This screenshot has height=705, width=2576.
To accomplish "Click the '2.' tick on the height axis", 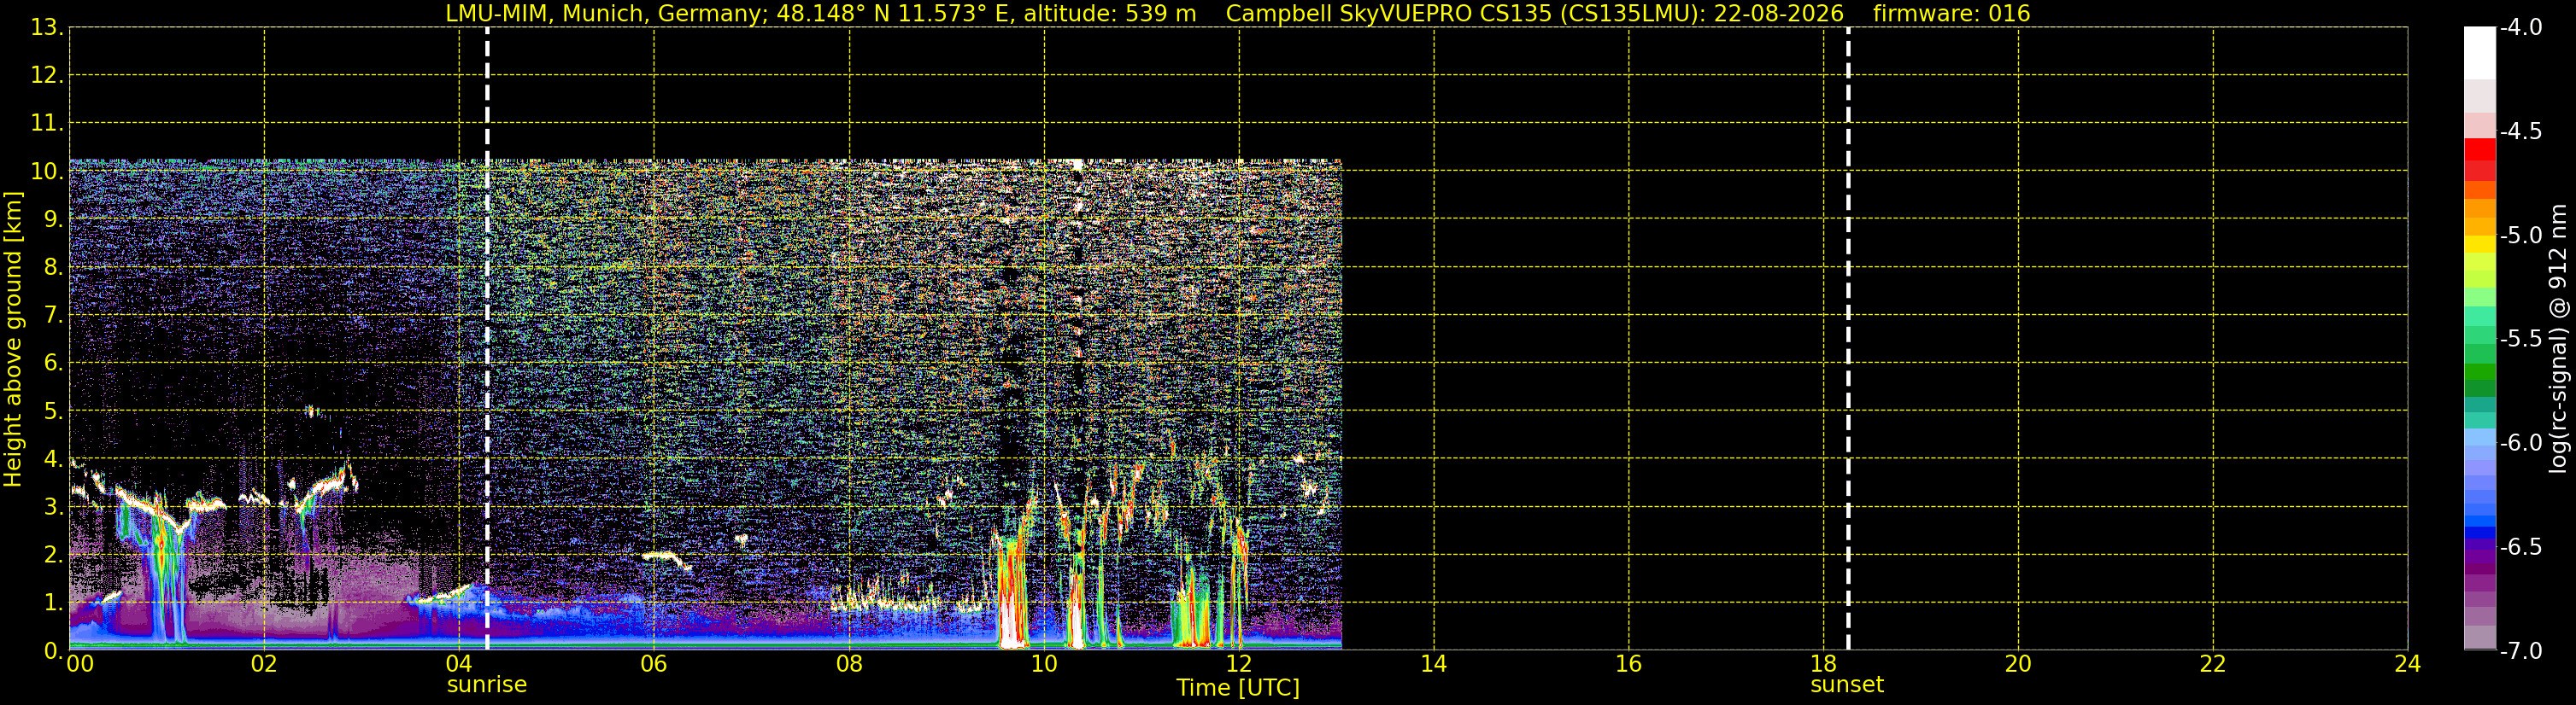I will click(x=54, y=556).
